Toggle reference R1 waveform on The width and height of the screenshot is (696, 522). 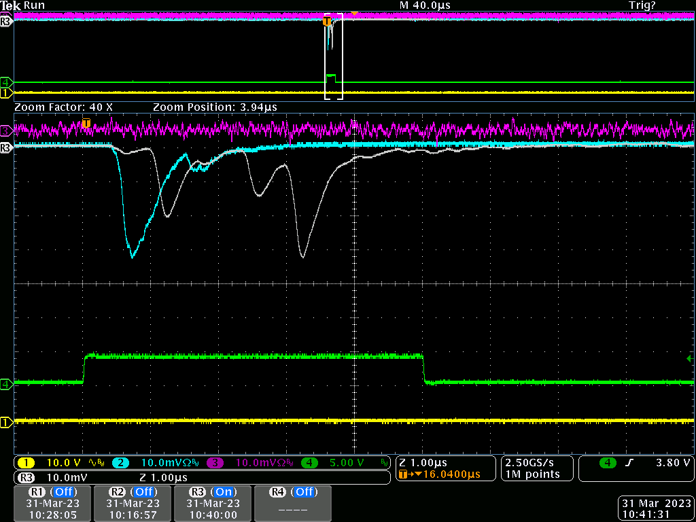pos(52,503)
